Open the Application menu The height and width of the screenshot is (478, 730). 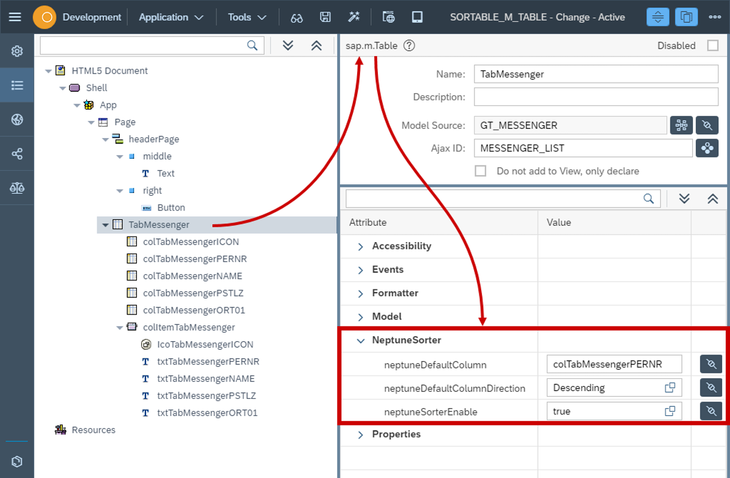pos(171,16)
